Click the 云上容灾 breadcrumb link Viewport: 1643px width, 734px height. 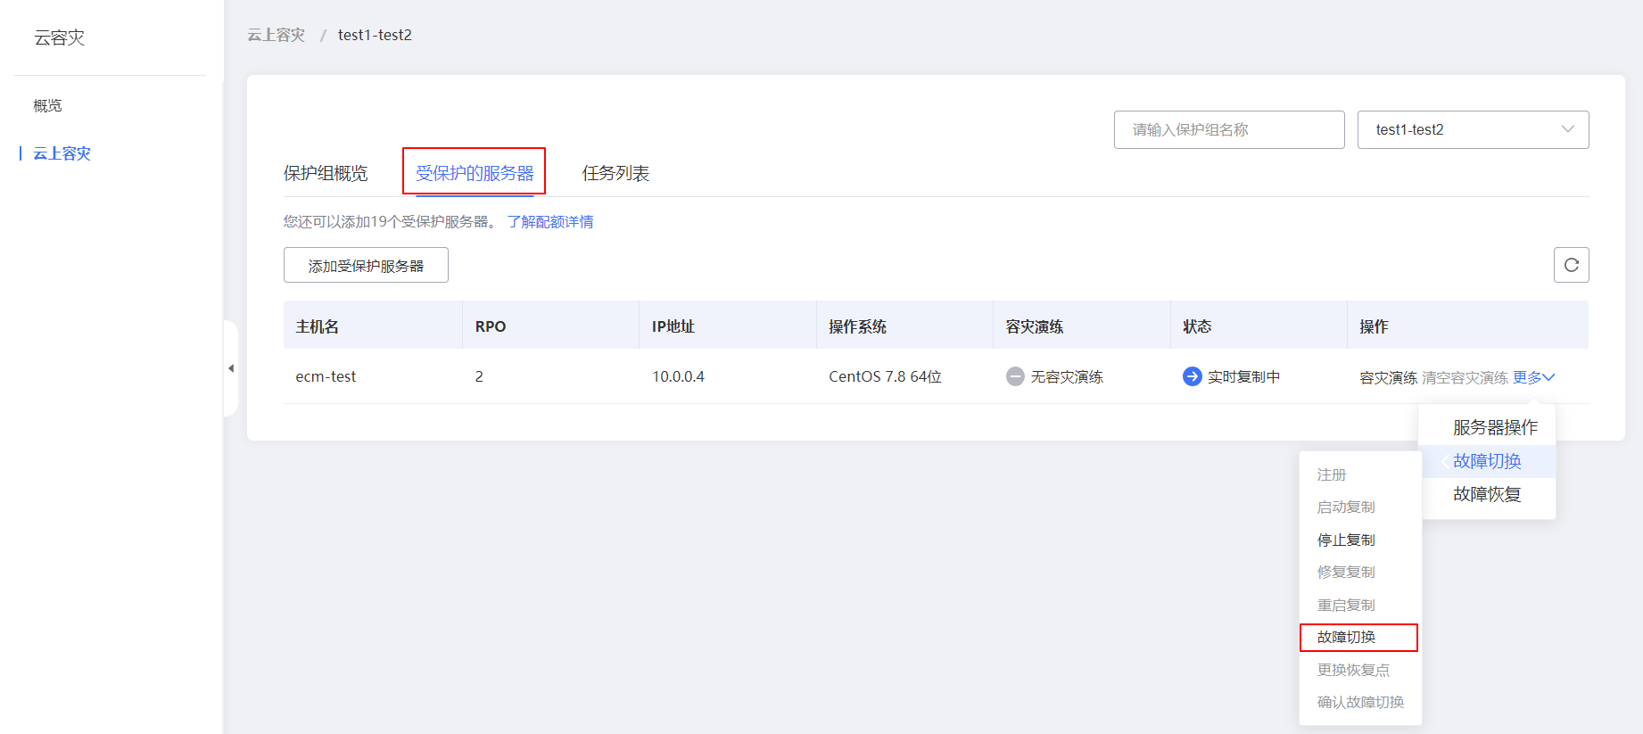coord(276,35)
